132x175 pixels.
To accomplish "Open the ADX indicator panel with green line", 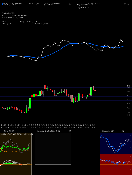I will pos(16,143).
